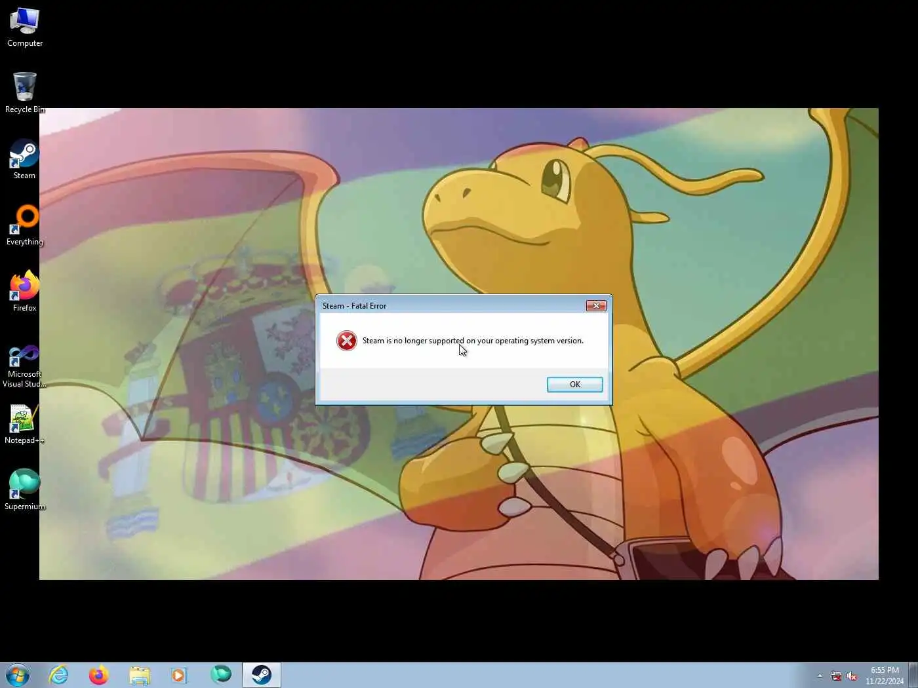Open Windows Media Player from the taskbar
Viewport: 918px width, 688px height.
tap(179, 675)
